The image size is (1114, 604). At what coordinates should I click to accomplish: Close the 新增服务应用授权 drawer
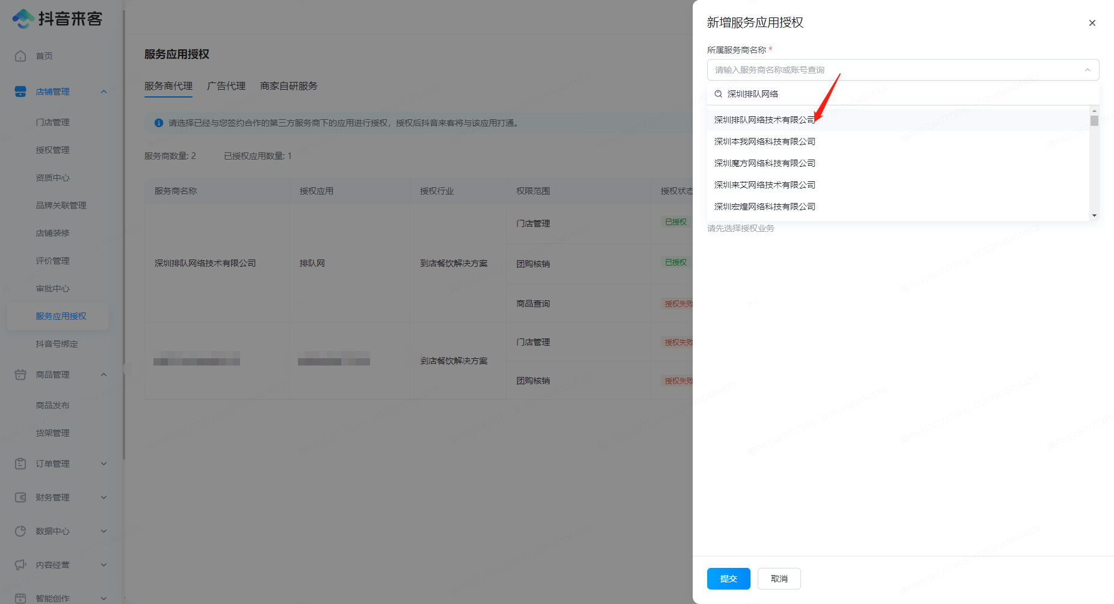tap(1092, 23)
